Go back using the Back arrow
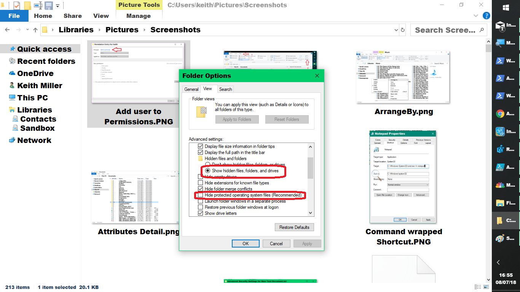The image size is (520, 292). click(x=7, y=30)
